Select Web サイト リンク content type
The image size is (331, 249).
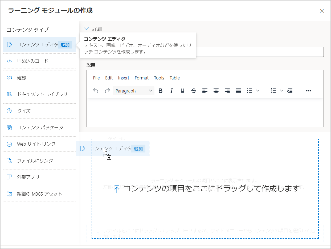(x=39, y=144)
